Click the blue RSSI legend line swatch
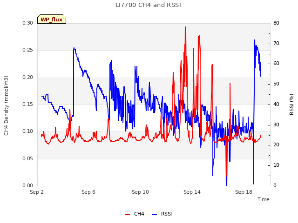 click(x=154, y=215)
